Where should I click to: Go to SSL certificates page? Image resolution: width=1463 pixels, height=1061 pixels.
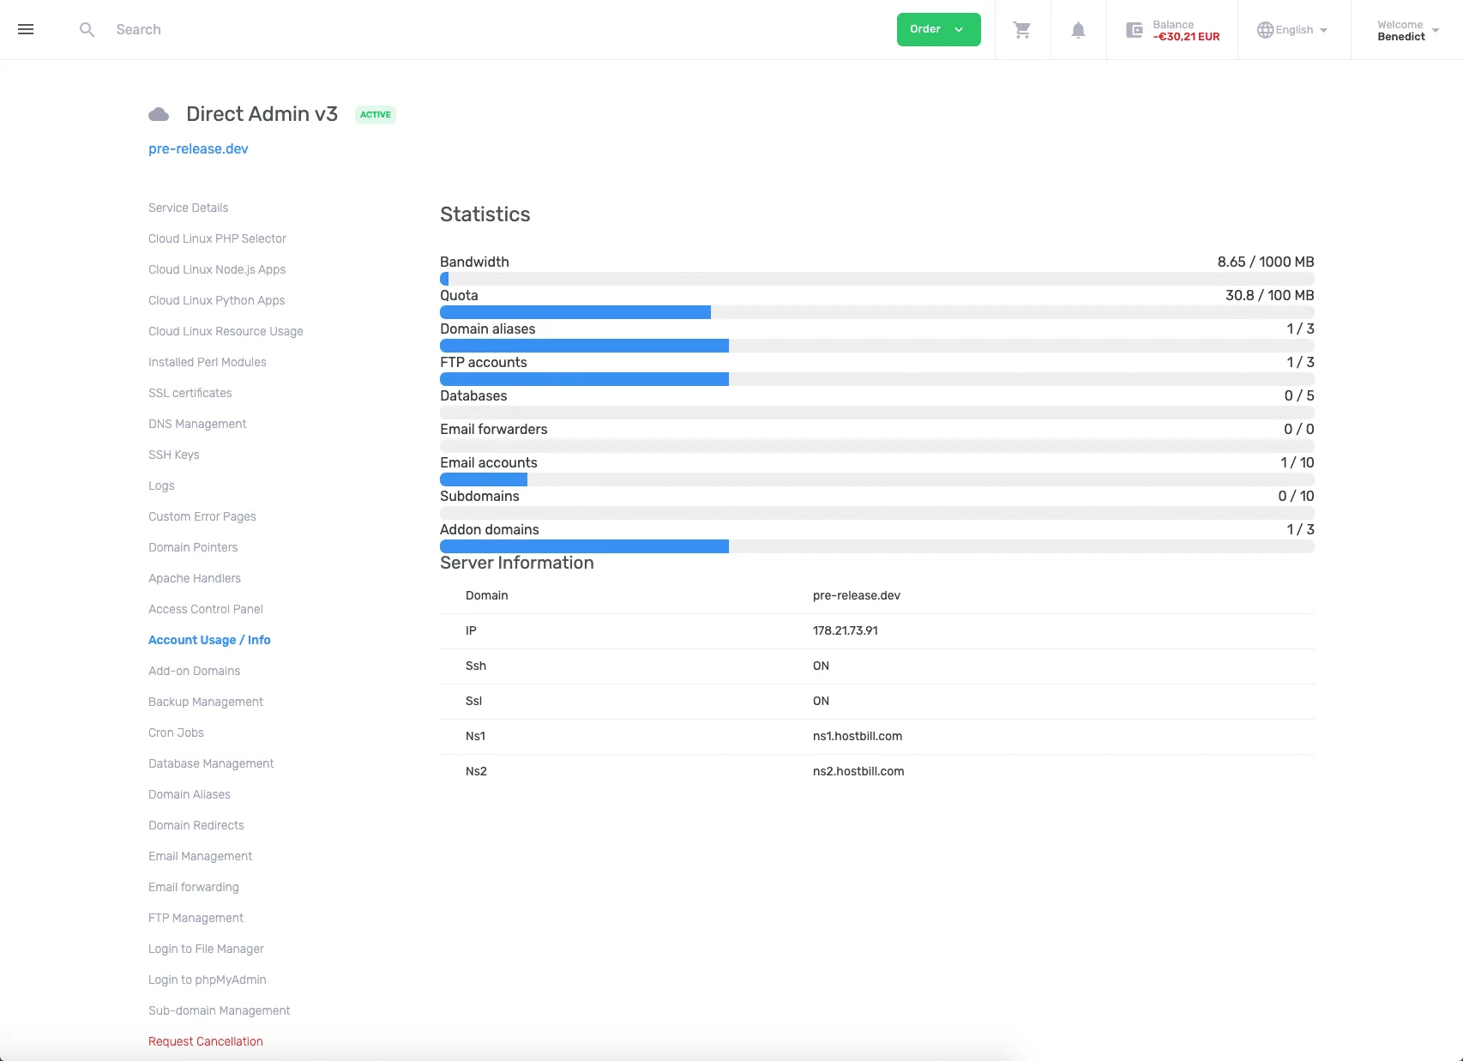[190, 393]
